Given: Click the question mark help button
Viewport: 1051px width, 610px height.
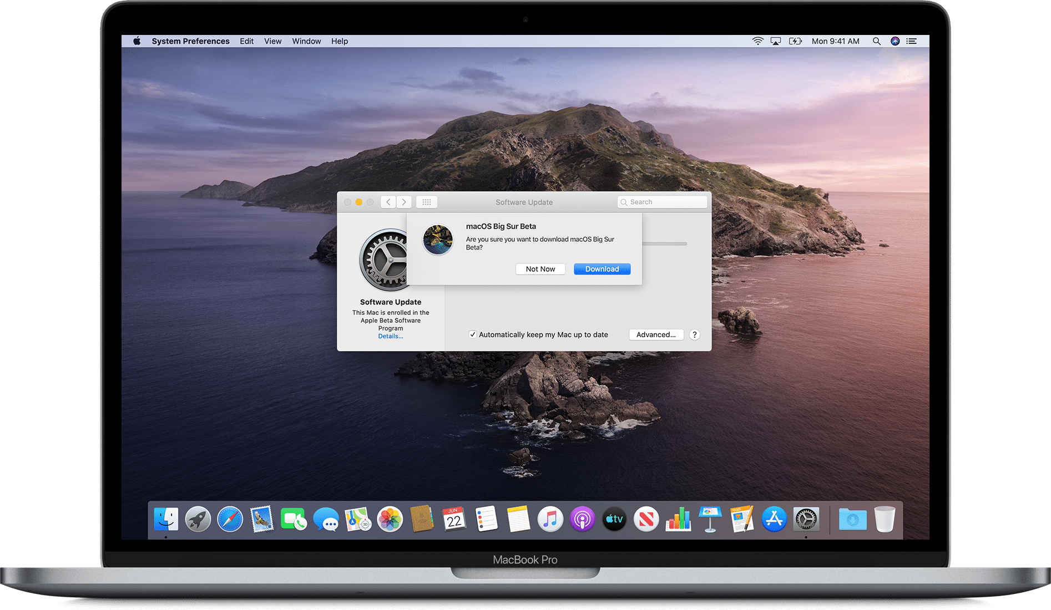Looking at the screenshot, I should [695, 334].
